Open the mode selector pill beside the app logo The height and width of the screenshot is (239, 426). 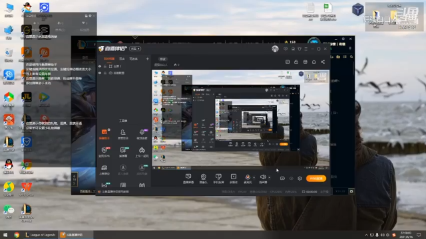[135, 48]
